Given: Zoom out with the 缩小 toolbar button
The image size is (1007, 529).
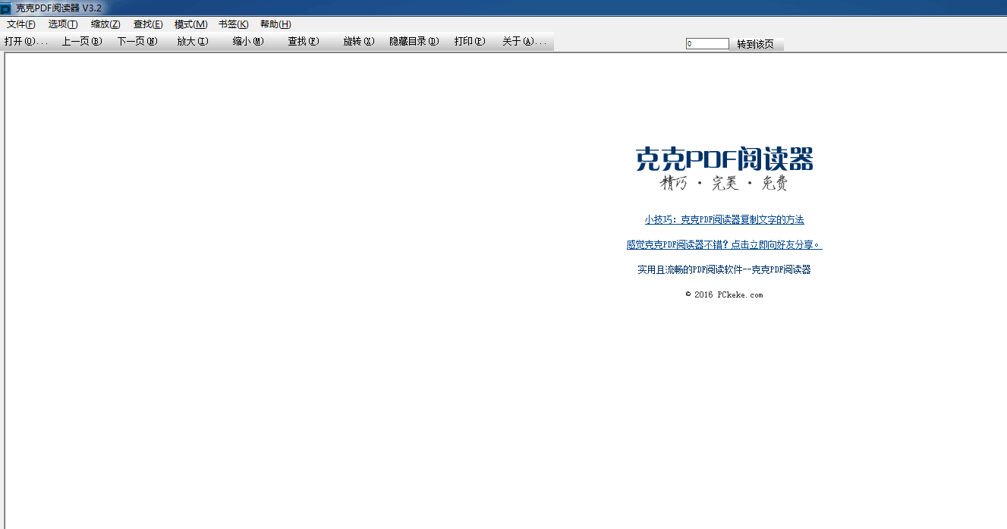Looking at the screenshot, I should (x=247, y=42).
